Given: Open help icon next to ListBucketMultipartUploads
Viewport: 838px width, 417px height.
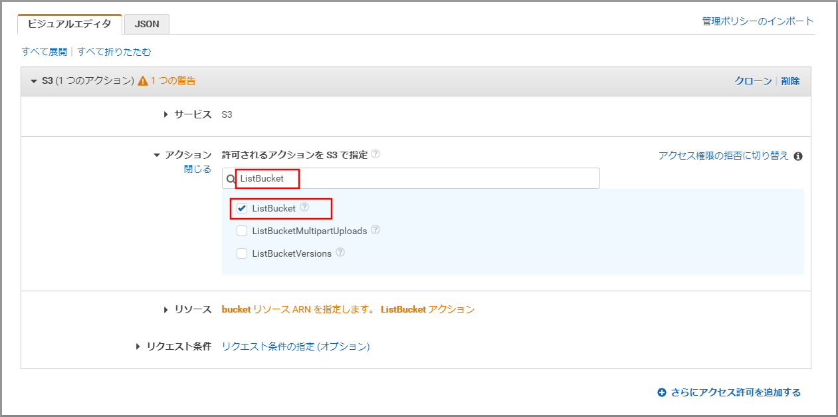Looking at the screenshot, I should coord(375,230).
